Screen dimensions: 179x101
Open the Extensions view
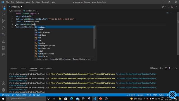click(x=3, y=35)
